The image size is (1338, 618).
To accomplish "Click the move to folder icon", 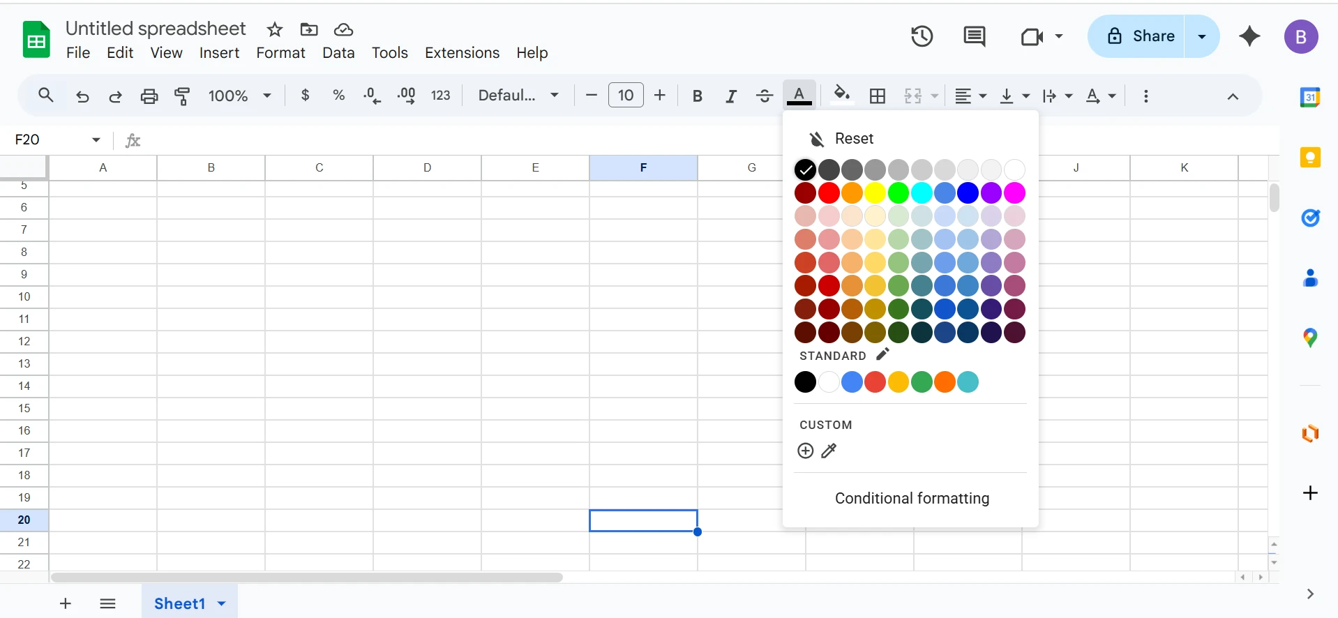I will 309,29.
